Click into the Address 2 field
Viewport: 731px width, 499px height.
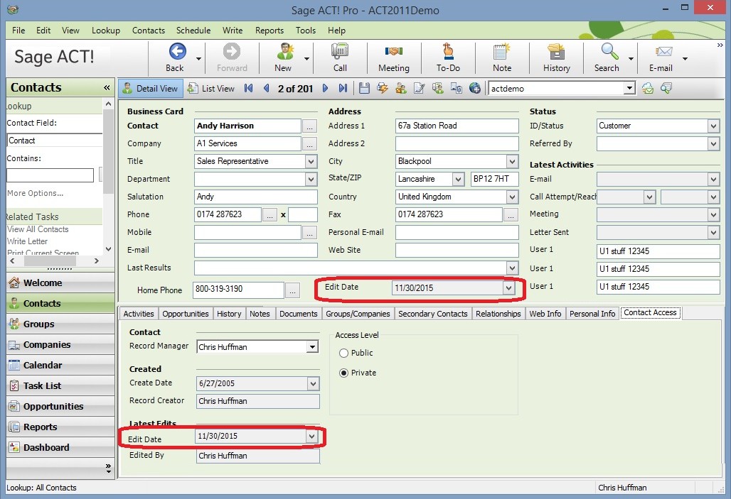tap(457, 144)
